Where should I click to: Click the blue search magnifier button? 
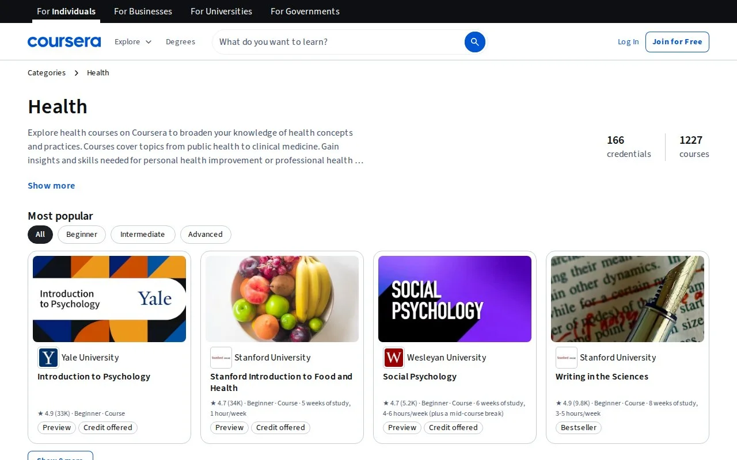[475, 41]
